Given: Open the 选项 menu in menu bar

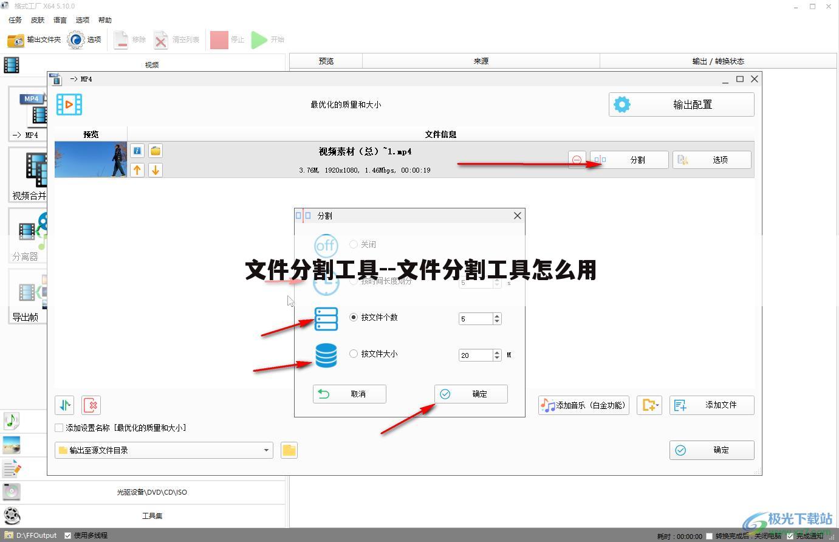Looking at the screenshot, I should point(83,20).
